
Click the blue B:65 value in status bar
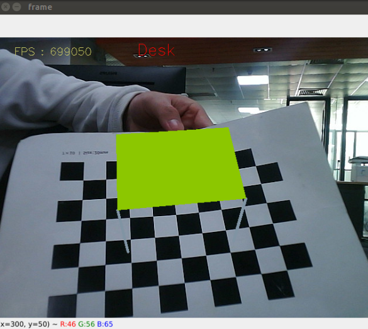105,324
